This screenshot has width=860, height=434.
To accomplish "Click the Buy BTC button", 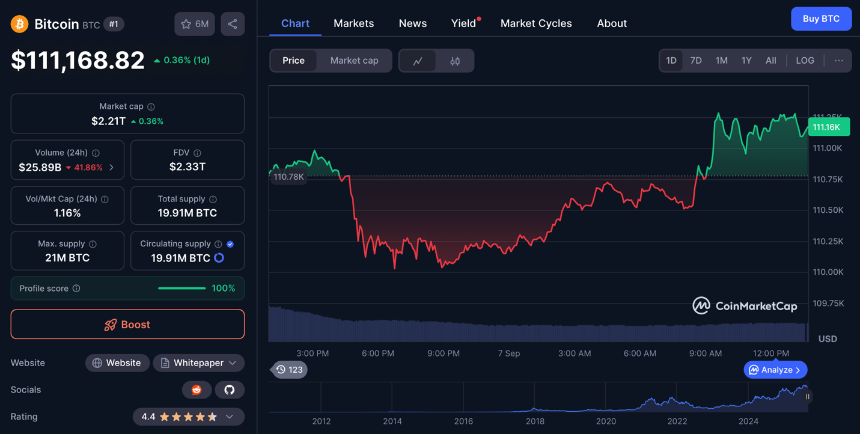I will click(821, 19).
